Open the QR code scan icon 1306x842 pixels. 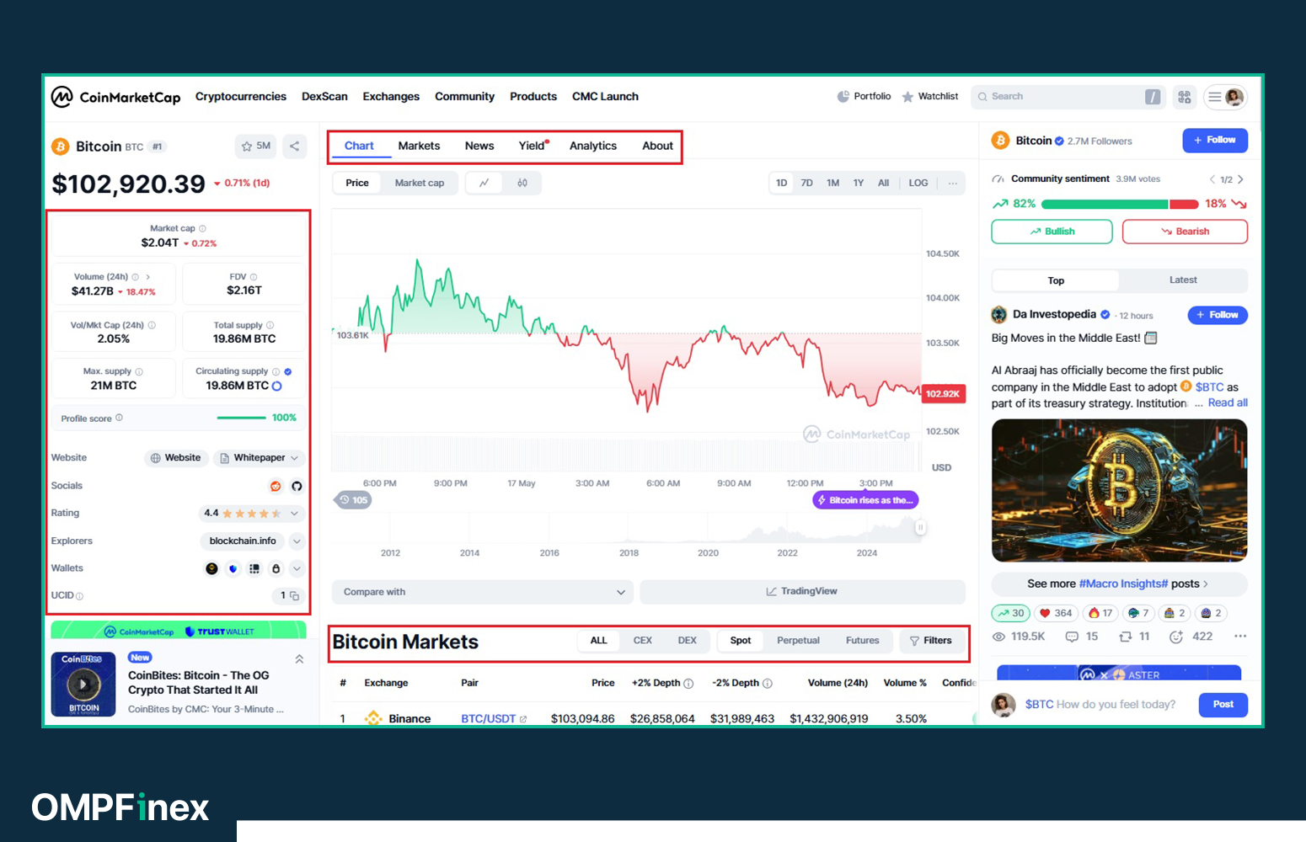tap(1185, 97)
